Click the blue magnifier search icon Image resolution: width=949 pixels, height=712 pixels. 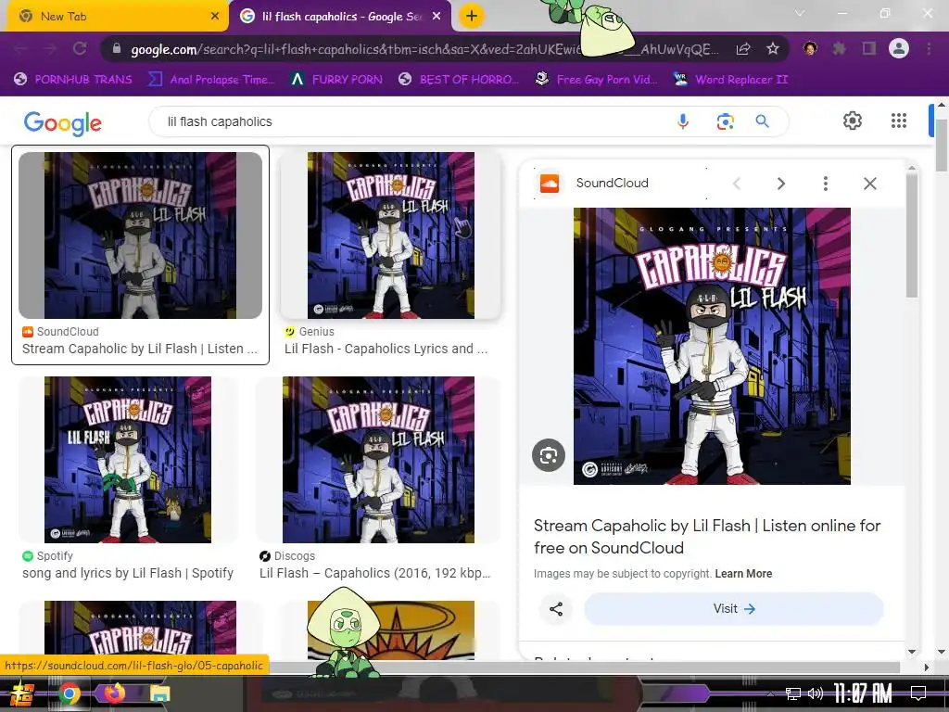pos(763,121)
